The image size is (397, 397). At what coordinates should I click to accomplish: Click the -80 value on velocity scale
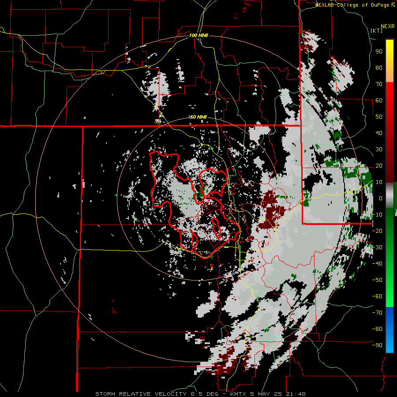coord(377,329)
